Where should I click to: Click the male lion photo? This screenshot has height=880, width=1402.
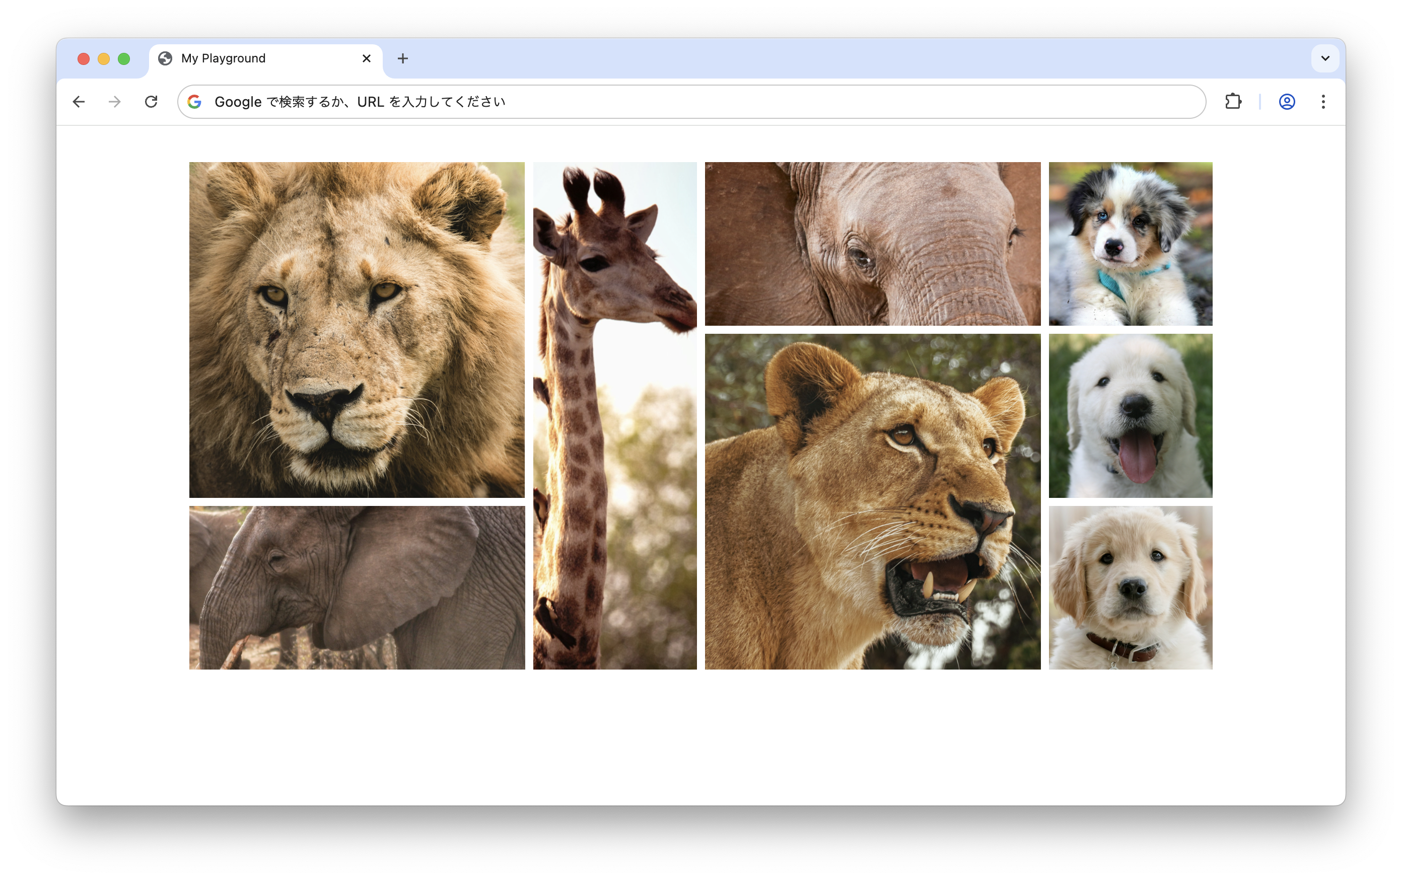click(357, 329)
